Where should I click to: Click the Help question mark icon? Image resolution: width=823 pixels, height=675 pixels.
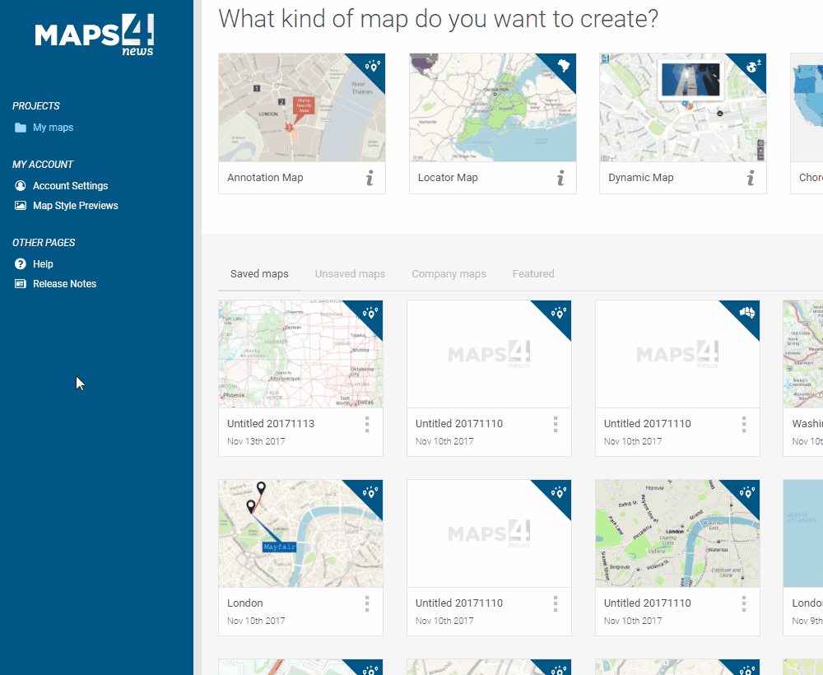click(21, 264)
